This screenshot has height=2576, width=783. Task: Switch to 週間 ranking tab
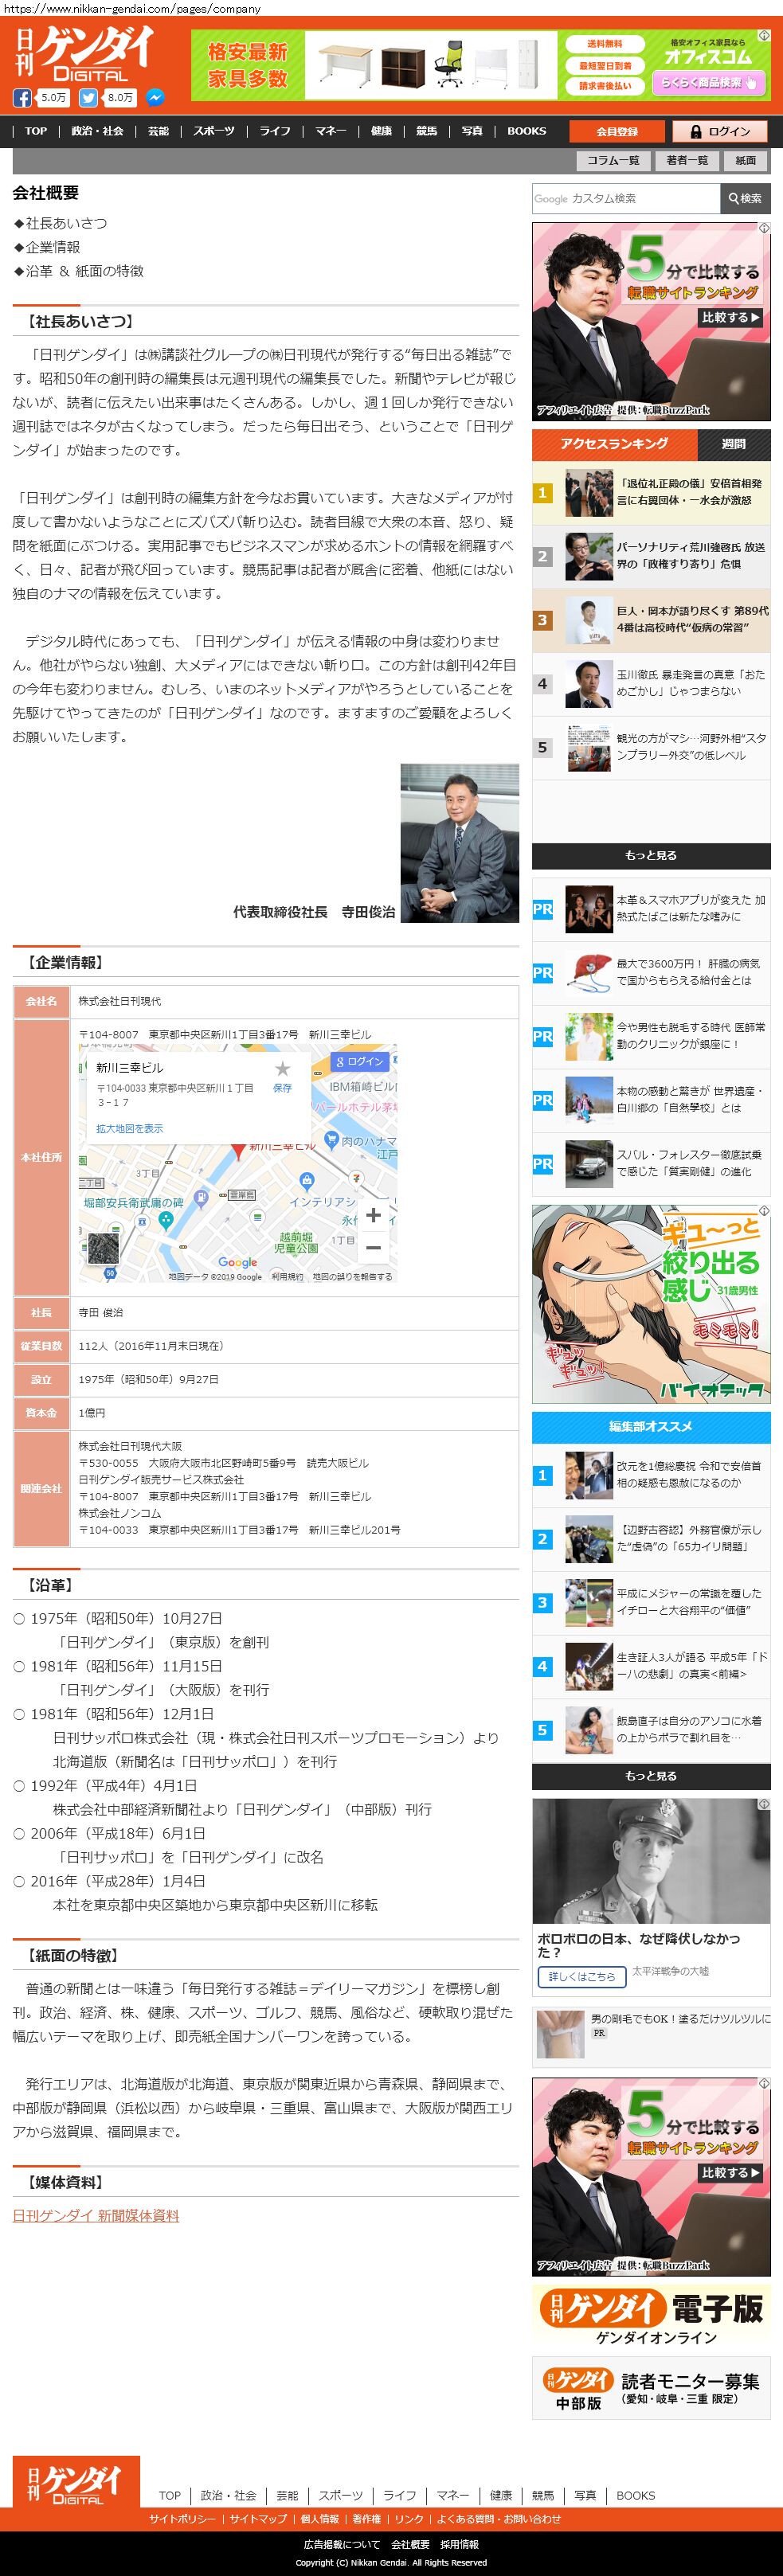pyautogui.click(x=734, y=444)
